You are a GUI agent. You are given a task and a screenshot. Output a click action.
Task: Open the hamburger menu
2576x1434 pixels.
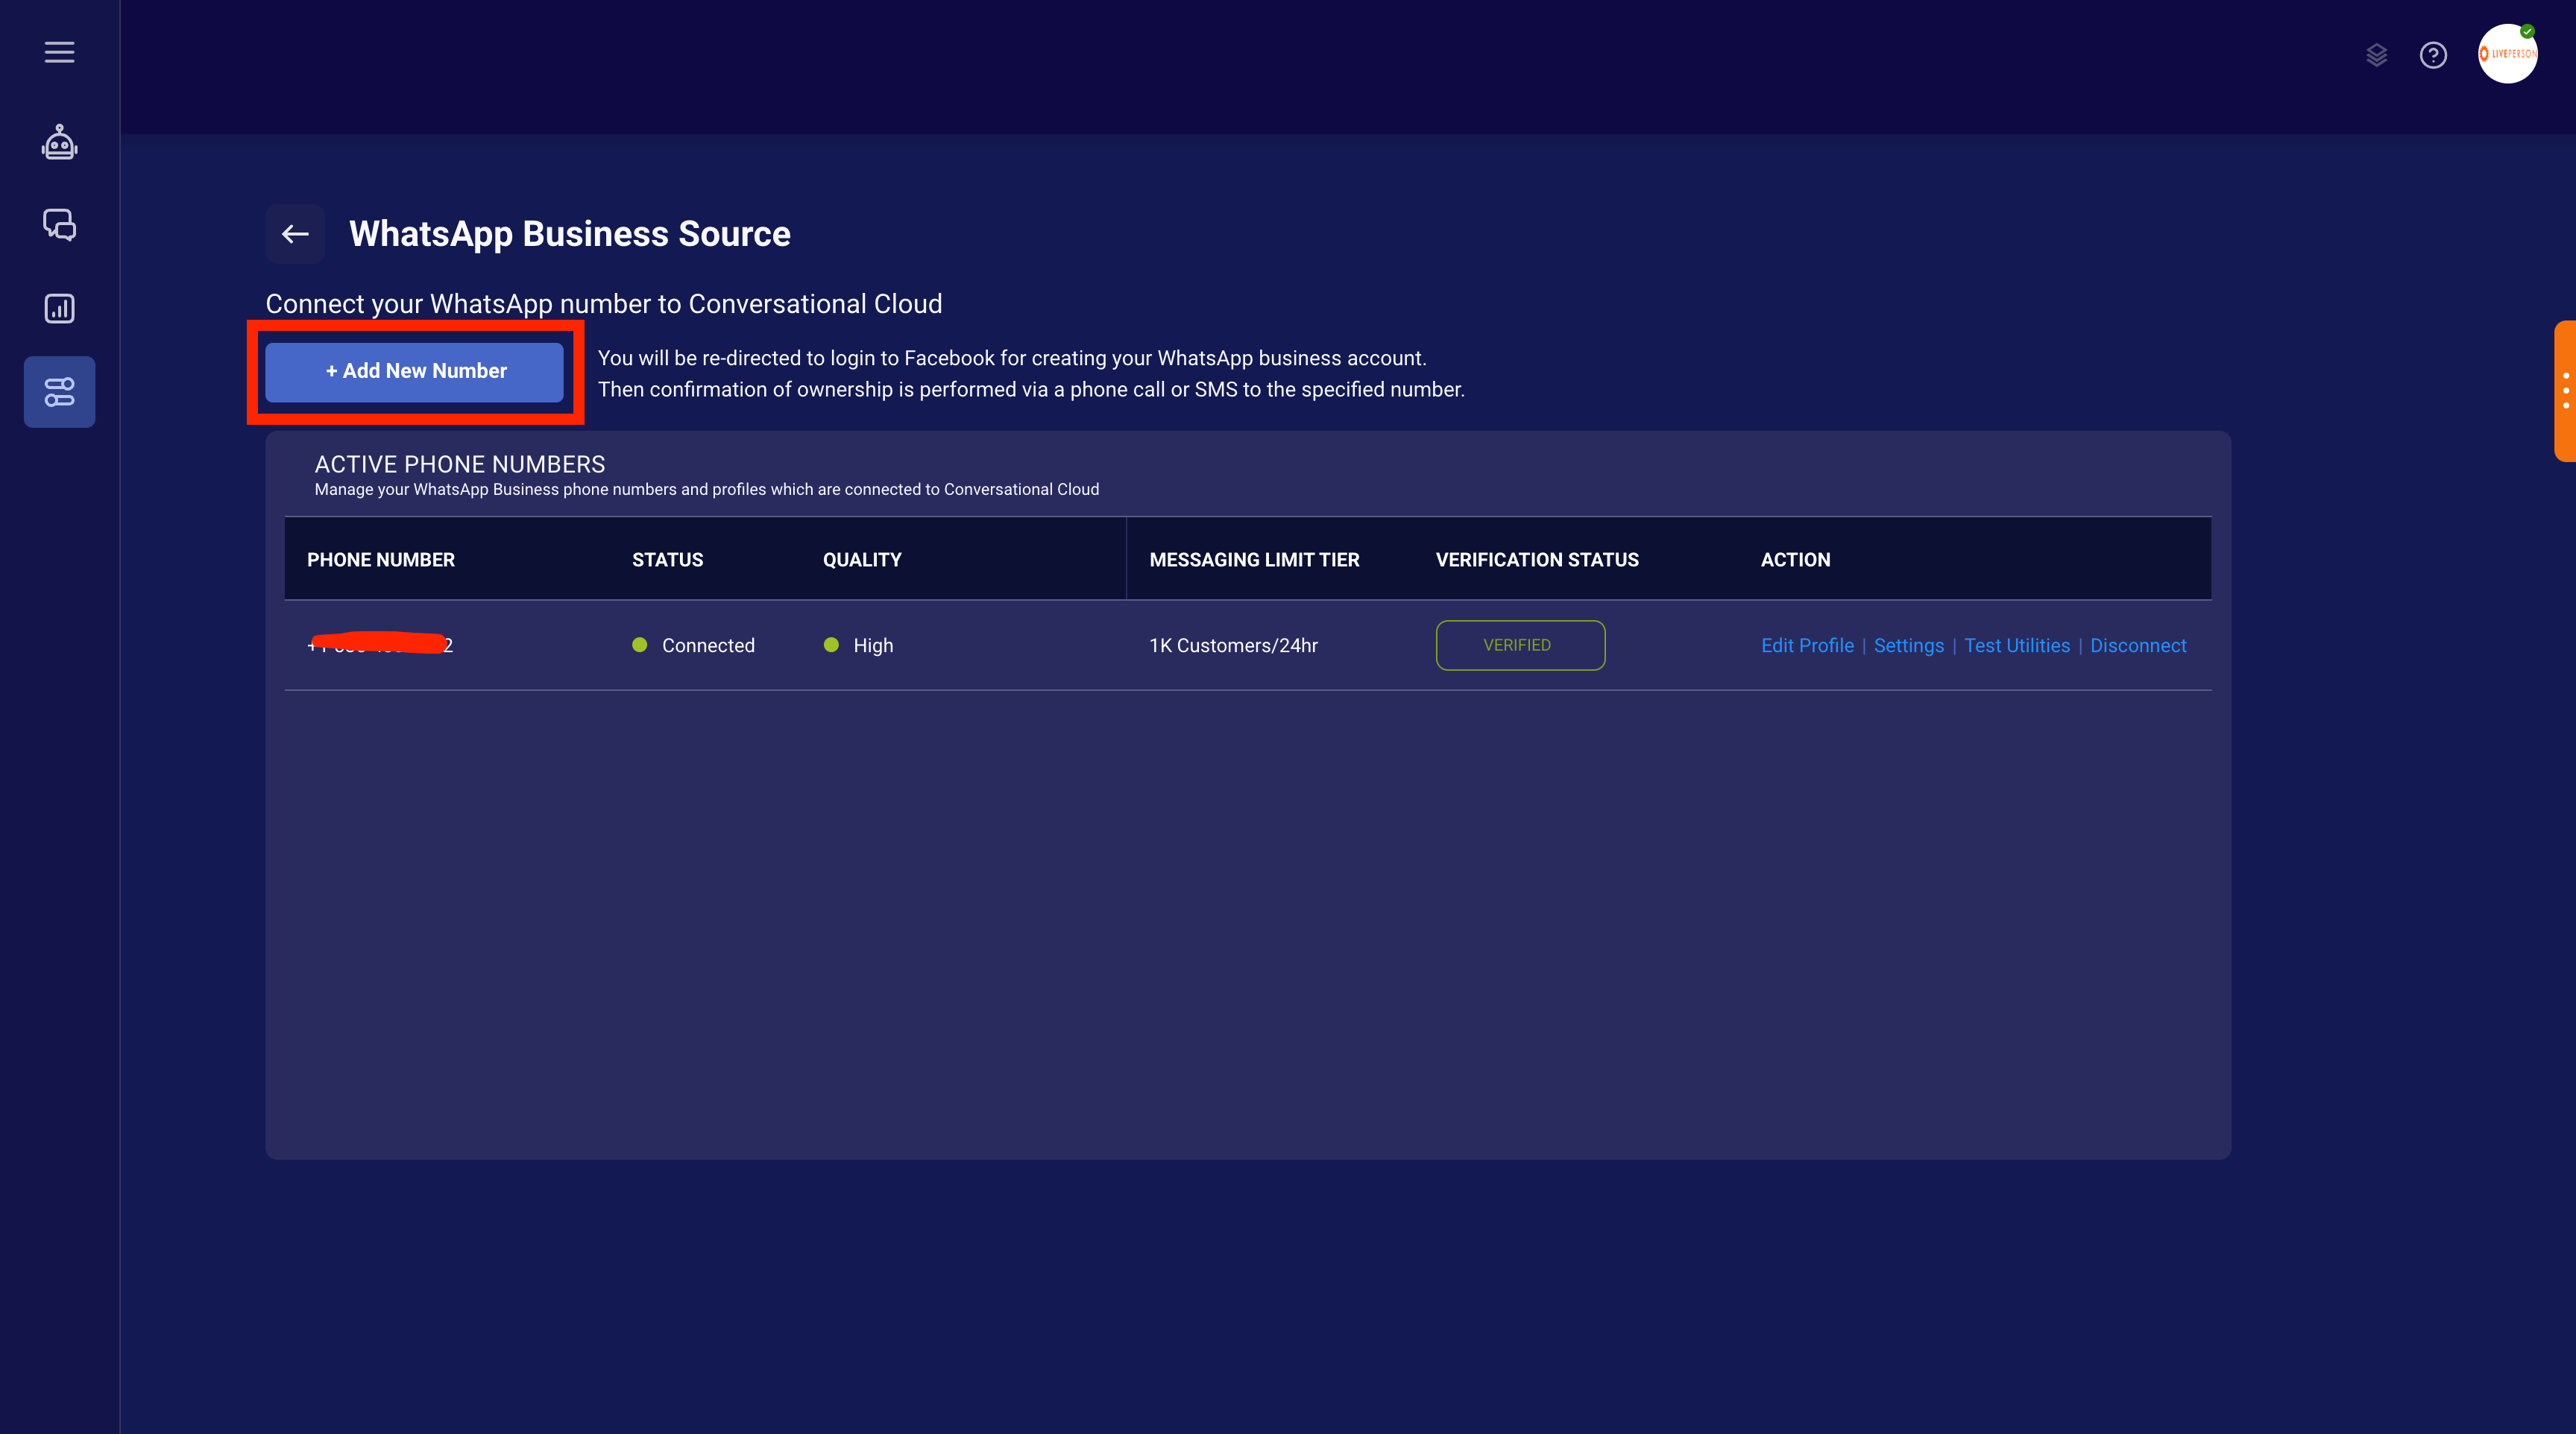click(59, 52)
